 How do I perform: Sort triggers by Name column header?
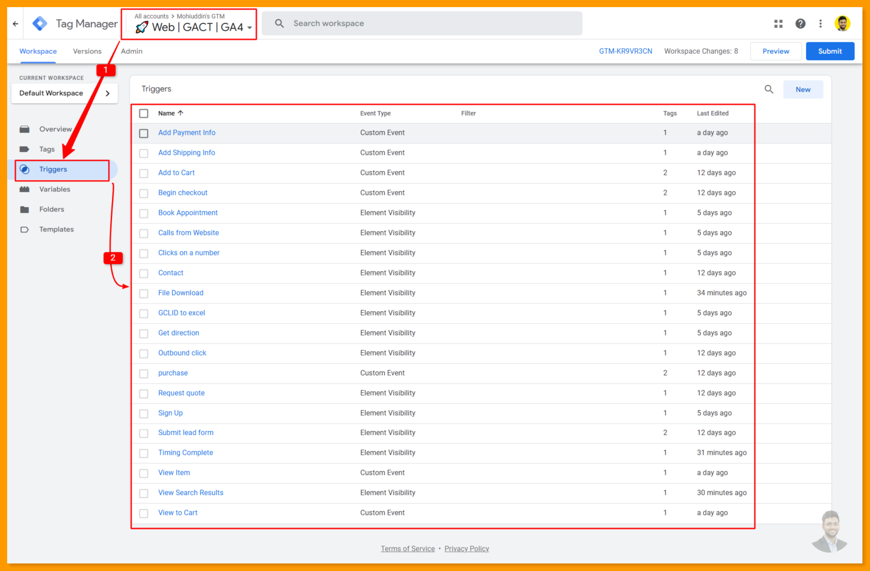(167, 113)
